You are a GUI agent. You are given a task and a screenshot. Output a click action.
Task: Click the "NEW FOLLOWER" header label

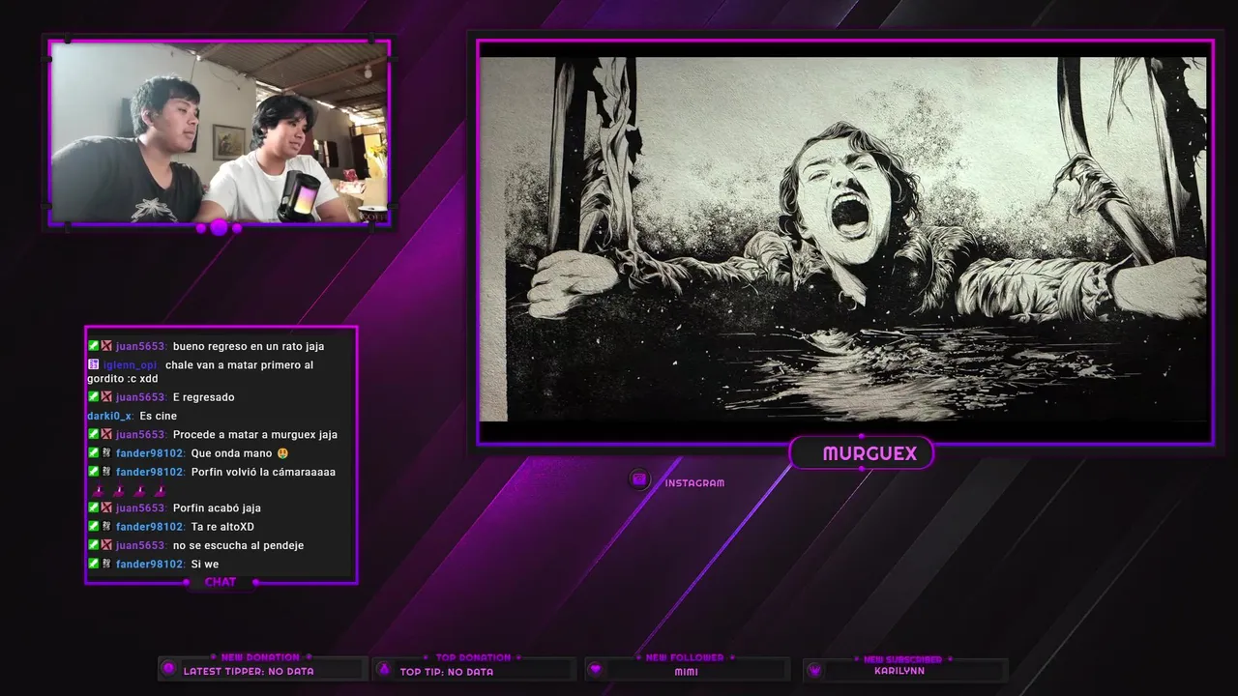tap(686, 657)
